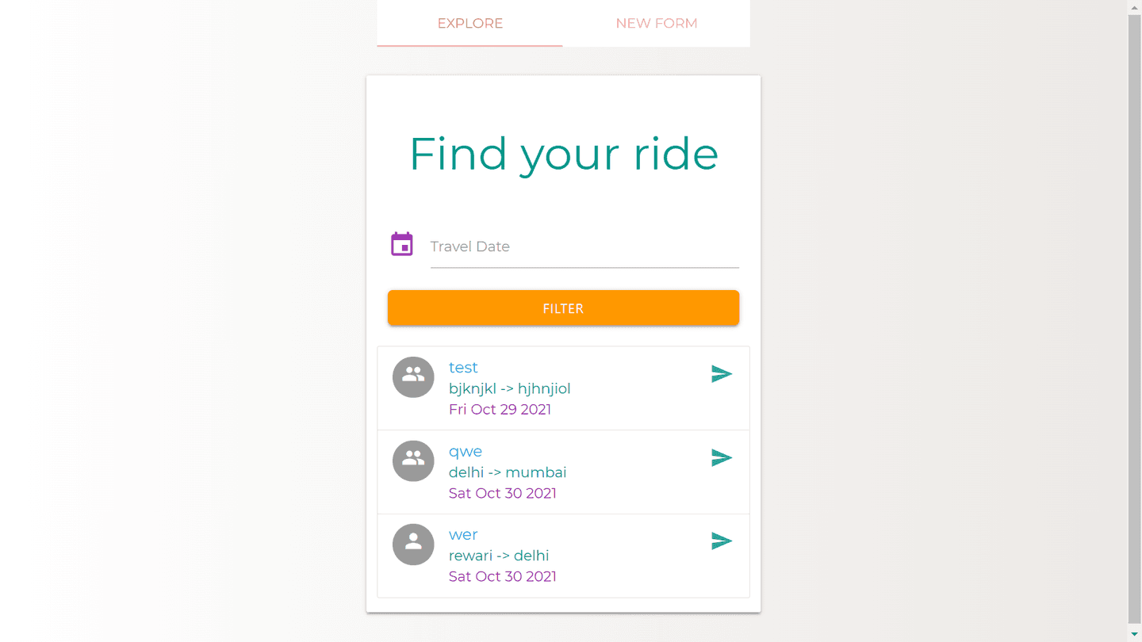Select the ride name 'test'

463,368
